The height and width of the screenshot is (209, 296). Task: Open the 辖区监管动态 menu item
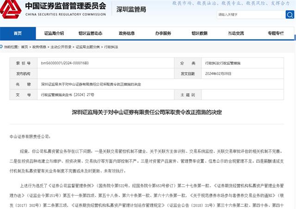coord(90,33)
